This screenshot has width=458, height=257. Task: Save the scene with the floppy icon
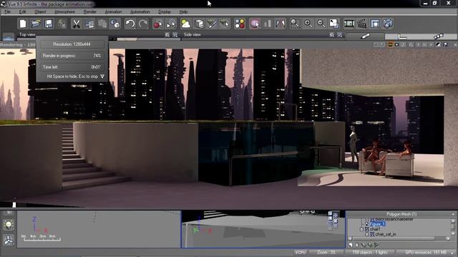[x=49, y=24]
